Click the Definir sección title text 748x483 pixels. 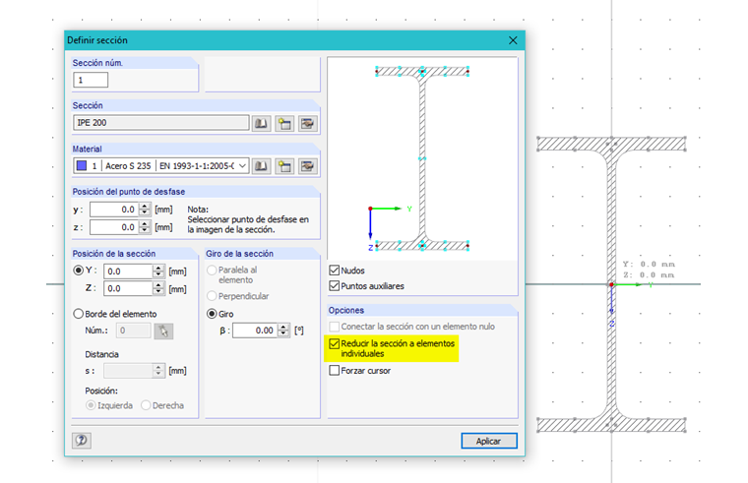[x=97, y=40]
